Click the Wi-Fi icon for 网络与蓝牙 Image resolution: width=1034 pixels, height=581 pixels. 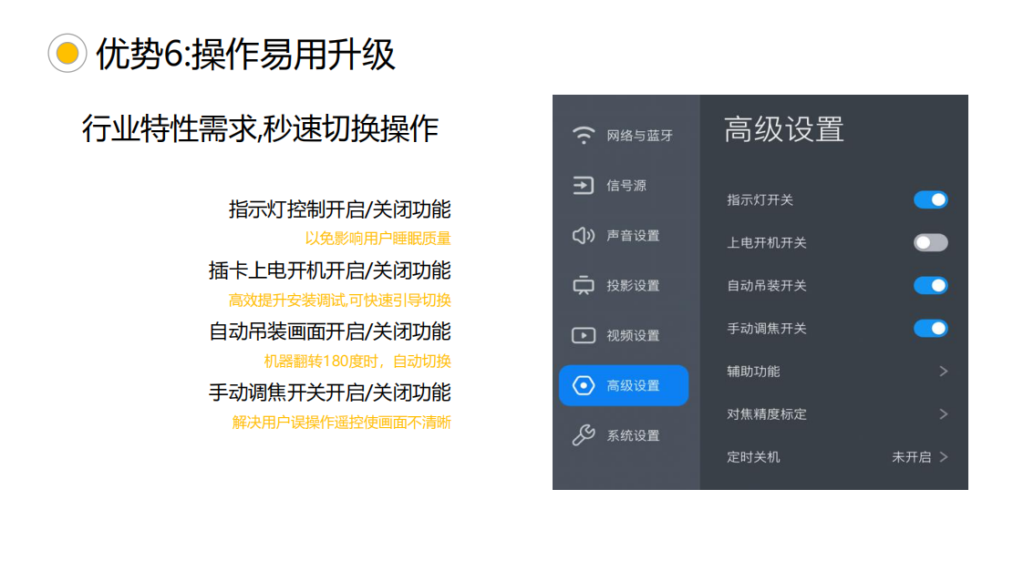583,135
